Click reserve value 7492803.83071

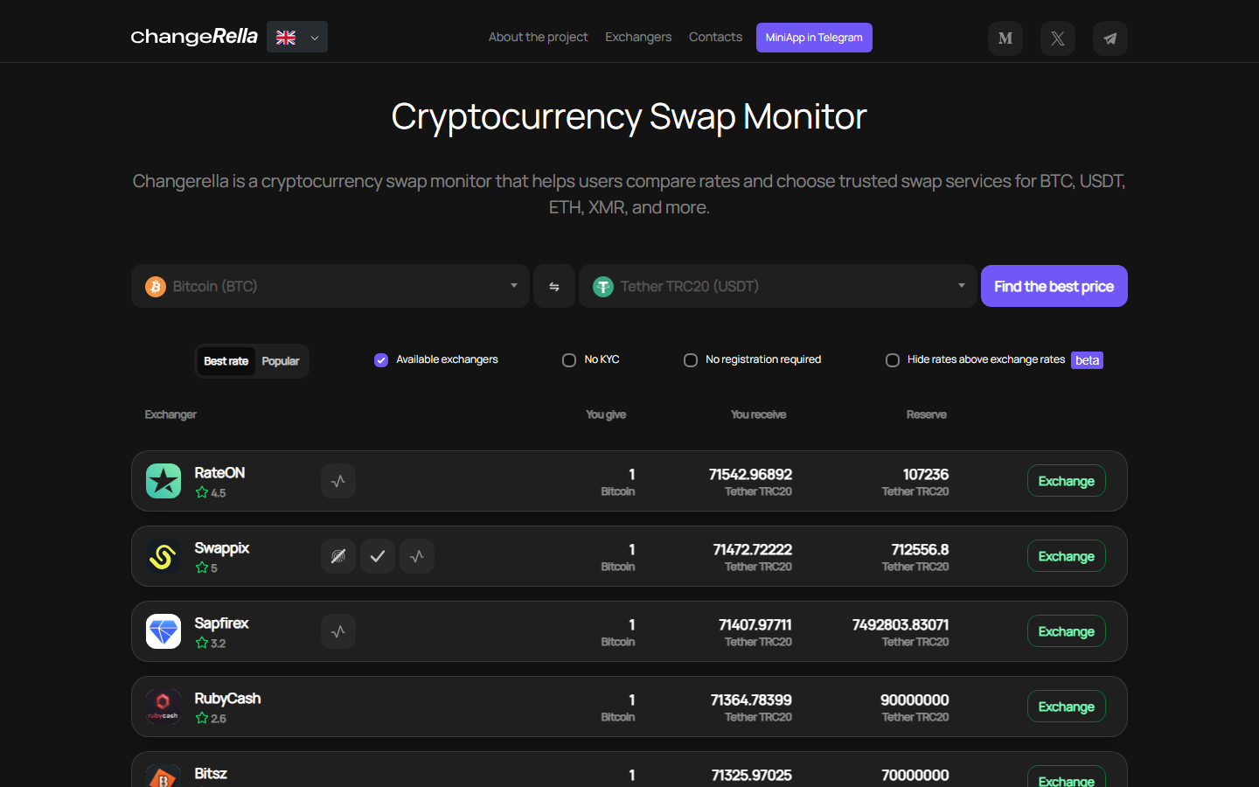[901, 624]
